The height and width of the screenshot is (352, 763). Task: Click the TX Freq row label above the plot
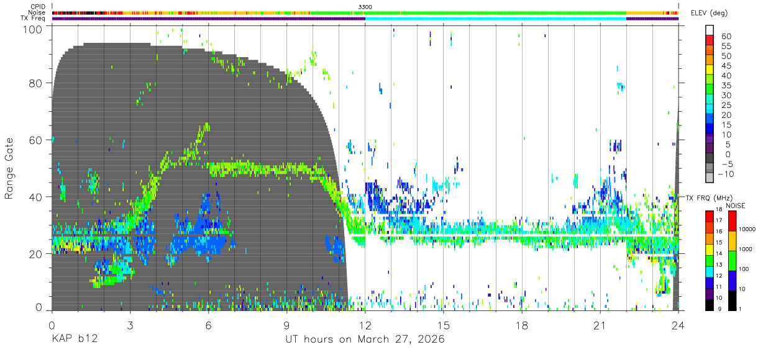[33, 19]
